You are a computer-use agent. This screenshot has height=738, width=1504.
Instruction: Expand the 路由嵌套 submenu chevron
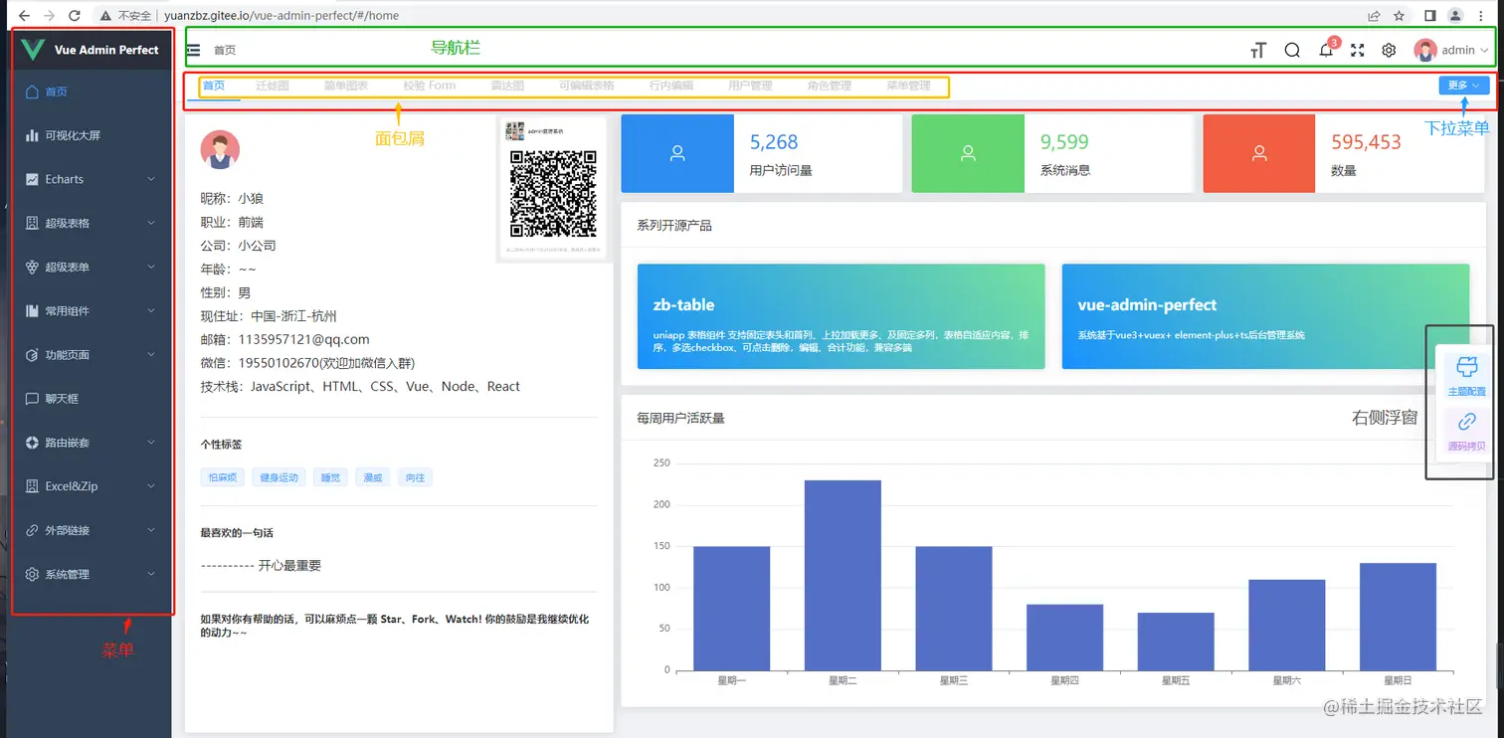click(x=151, y=442)
